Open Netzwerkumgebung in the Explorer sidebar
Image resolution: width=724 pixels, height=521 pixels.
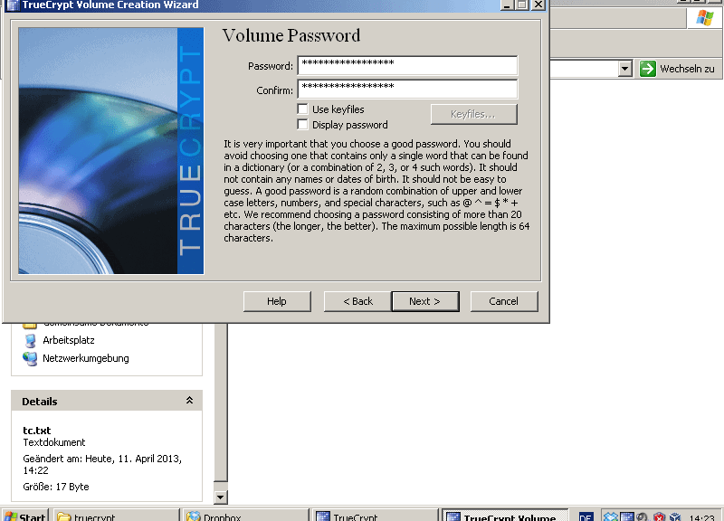pyautogui.click(x=86, y=358)
